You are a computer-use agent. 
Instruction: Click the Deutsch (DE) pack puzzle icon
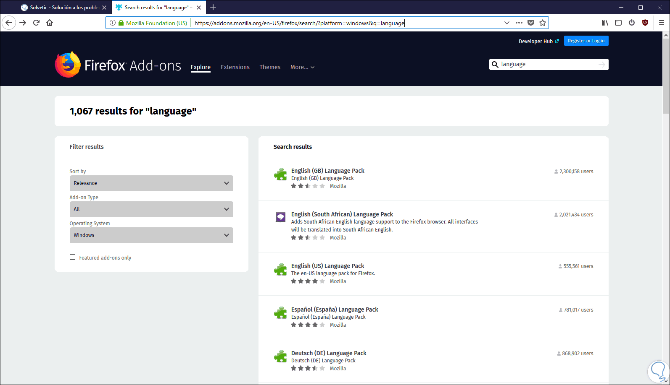(x=280, y=356)
